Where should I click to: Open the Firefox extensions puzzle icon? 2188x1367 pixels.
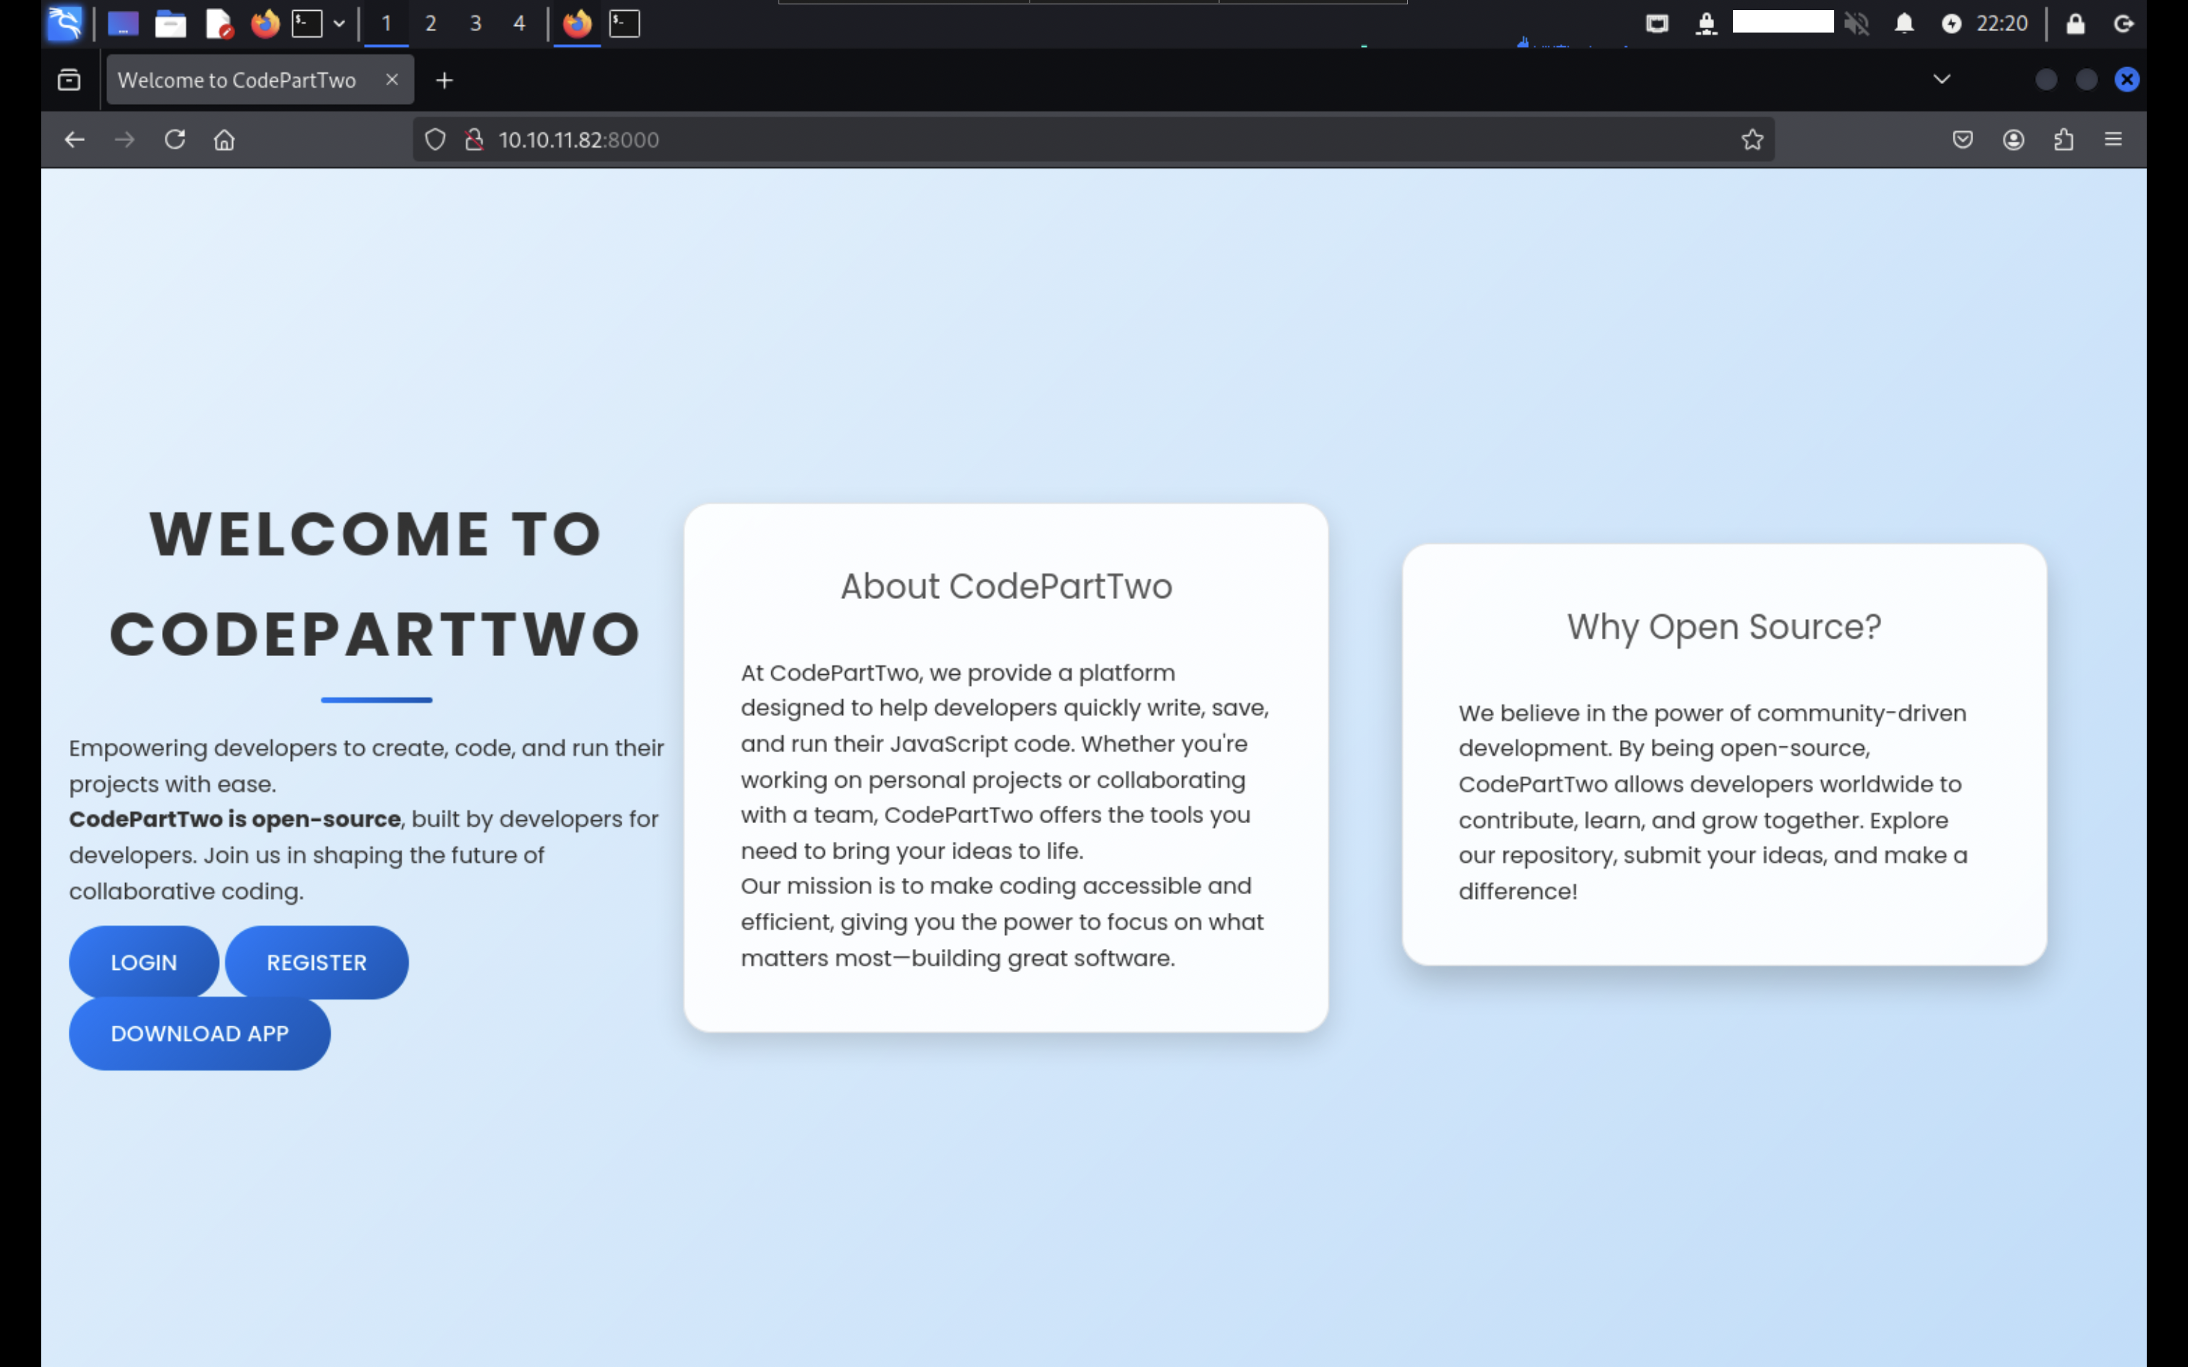click(x=2064, y=139)
